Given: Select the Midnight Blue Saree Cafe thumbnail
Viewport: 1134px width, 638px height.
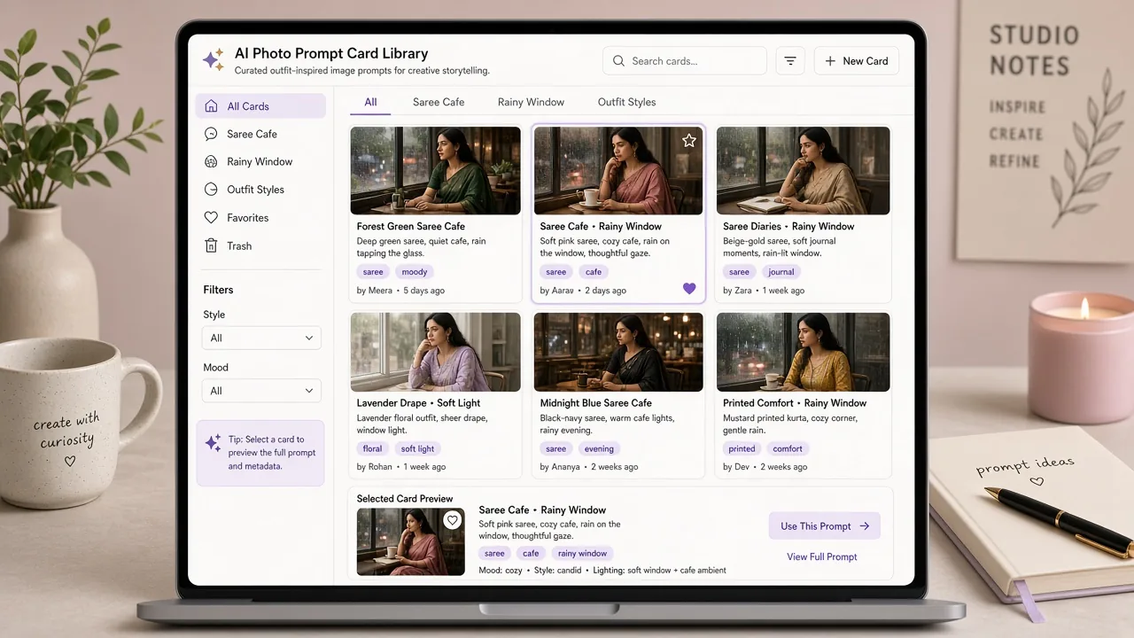Looking at the screenshot, I should (x=618, y=352).
